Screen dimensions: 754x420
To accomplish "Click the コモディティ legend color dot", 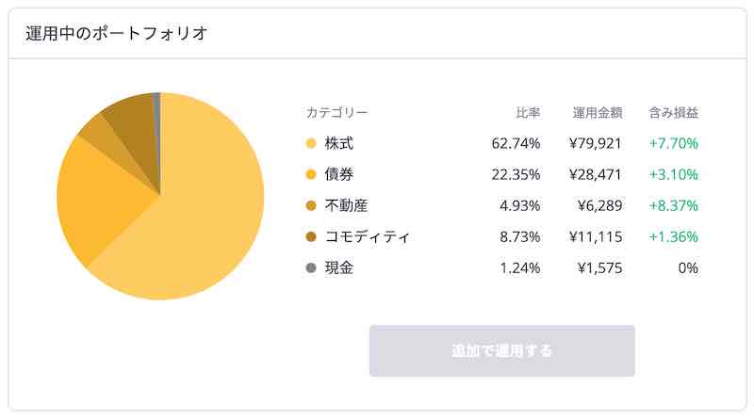I will (x=311, y=236).
